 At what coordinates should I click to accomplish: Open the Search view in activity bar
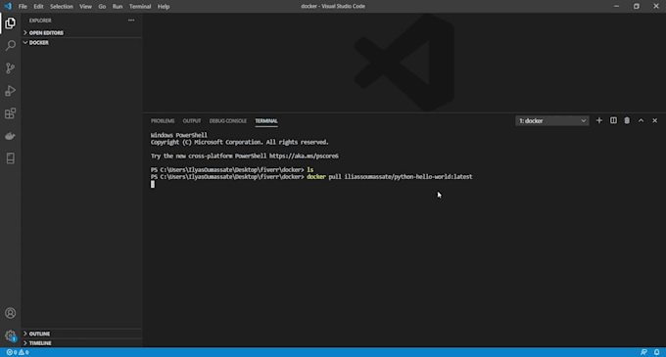pyautogui.click(x=10, y=45)
